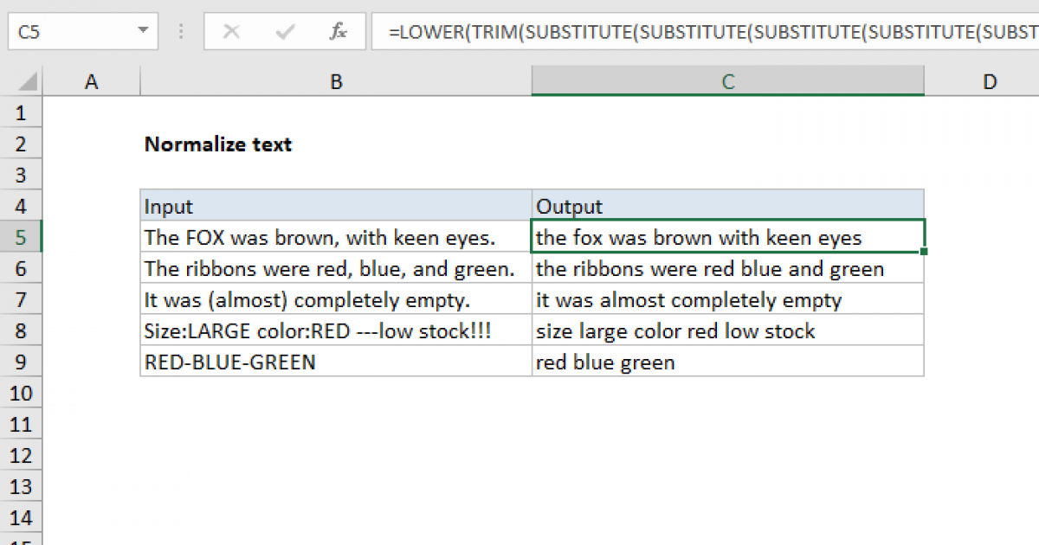Select row header 5
Image resolution: width=1039 pixels, height=545 pixels.
pyautogui.click(x=21, y=237)
